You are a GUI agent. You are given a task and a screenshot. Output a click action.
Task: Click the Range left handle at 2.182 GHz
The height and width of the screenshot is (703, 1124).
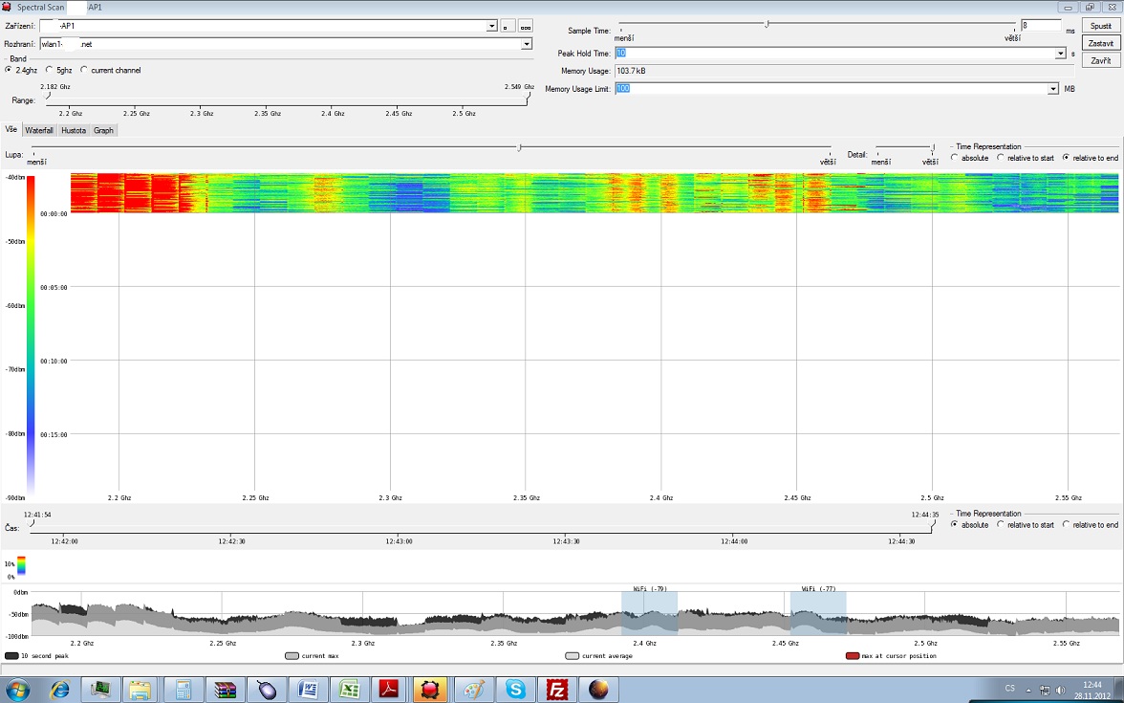[x=48, y=95]
